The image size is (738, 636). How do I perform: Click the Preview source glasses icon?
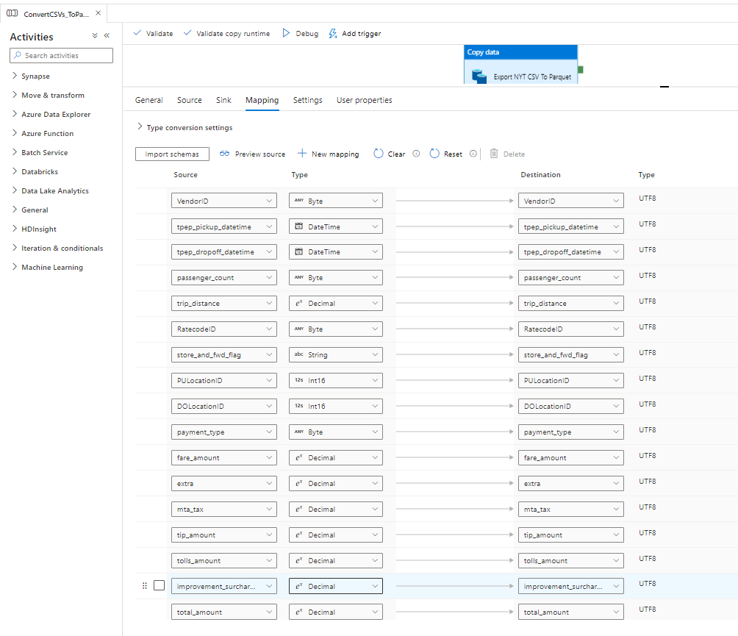click(224, 154)
